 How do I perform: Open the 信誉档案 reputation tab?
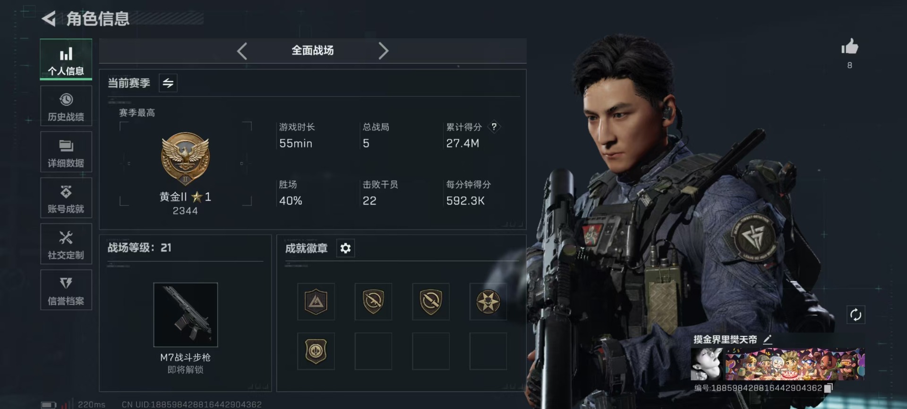point(66,290)
